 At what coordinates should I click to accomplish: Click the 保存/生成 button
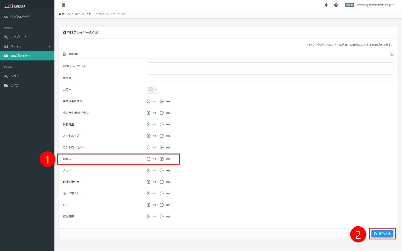(382, 233)
